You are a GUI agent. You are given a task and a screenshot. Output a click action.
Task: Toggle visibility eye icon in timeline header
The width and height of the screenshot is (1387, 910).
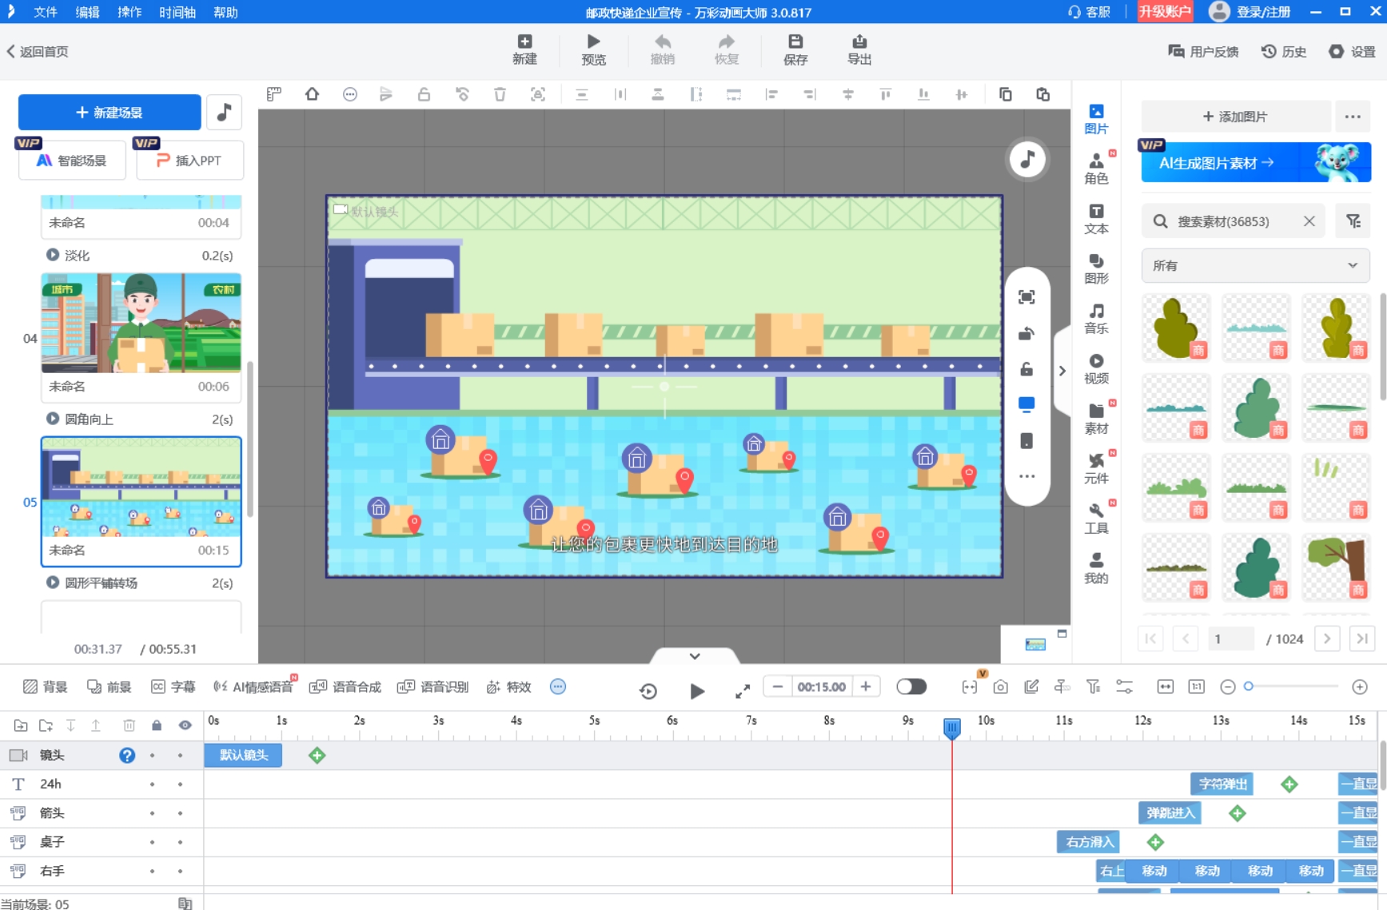tap(185, 725)
